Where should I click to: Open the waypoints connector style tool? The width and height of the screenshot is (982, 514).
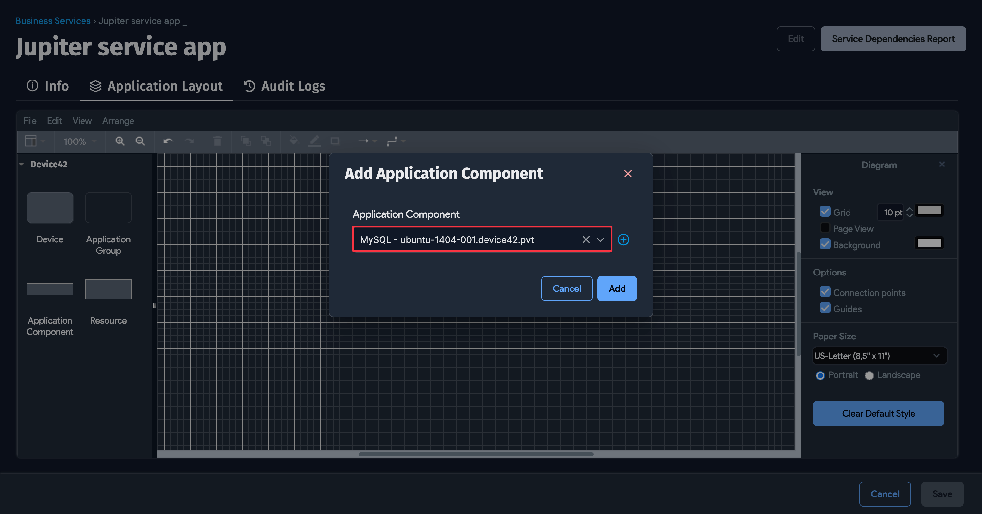click(396, 141)
